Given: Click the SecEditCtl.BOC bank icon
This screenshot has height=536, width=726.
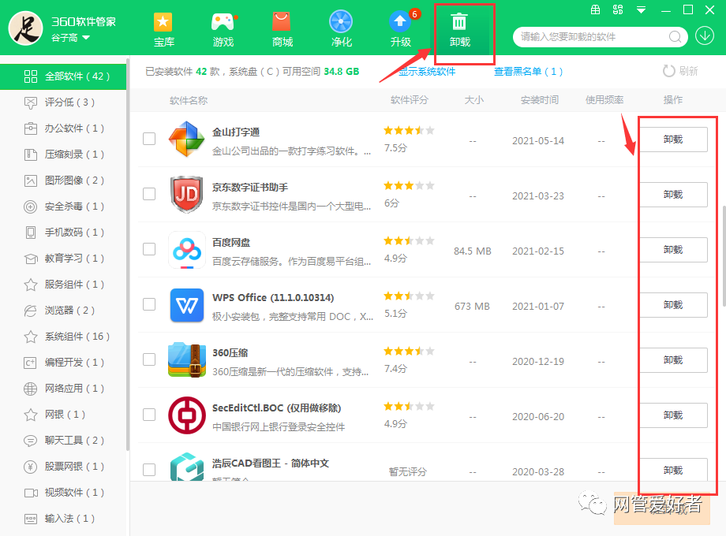Looking at the screenshot, I should click(x=186, y=415).
